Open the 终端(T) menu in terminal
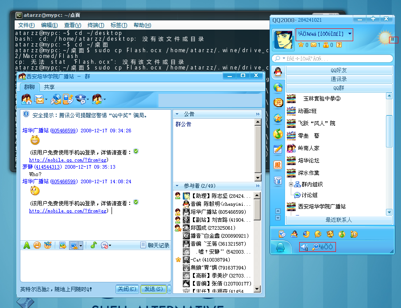This screenshot has width=401, height=308. (x=96, y=25)
